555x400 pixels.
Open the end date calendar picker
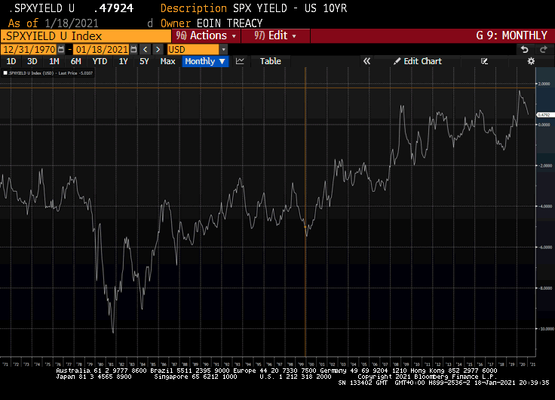(x=133, y=49)
